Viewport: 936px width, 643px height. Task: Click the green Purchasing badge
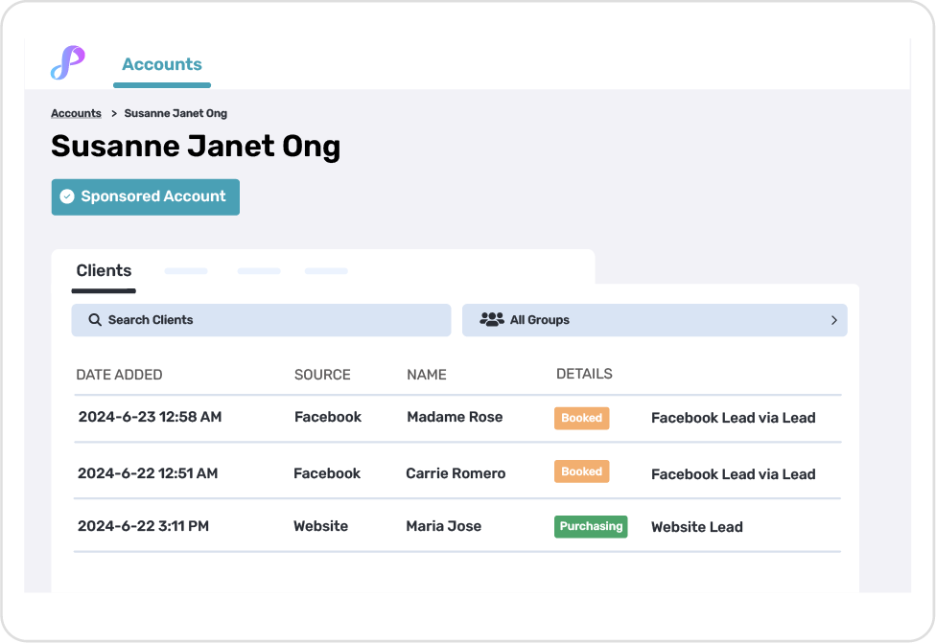click(591, 526)
